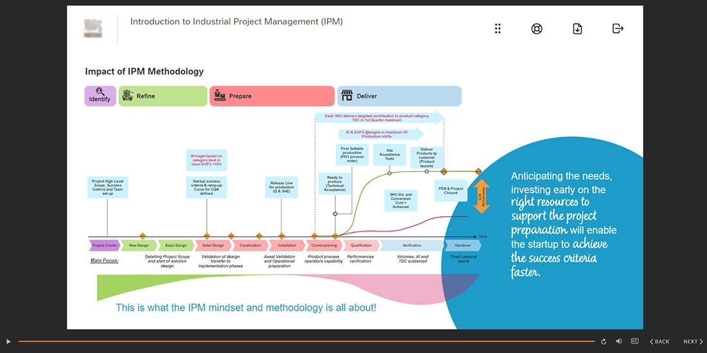Select the Refine phase block
Screen dimensions: 707x353
pos(163,96)
